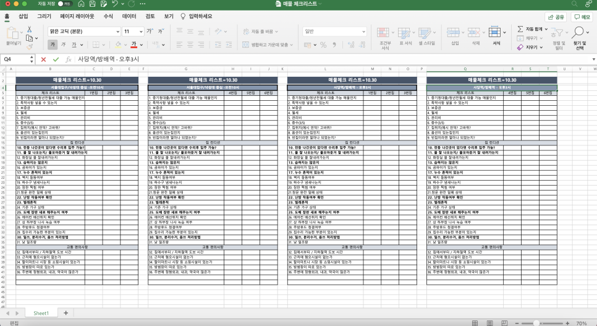Expand the undo history dropdown arrow
597x326 pixels.
click(x=122, y=4)
